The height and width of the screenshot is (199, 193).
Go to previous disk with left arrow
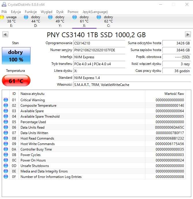click(5, 35)
